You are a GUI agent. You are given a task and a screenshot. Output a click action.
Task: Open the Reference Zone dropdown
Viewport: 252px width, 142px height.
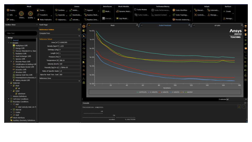pos(60,81)
